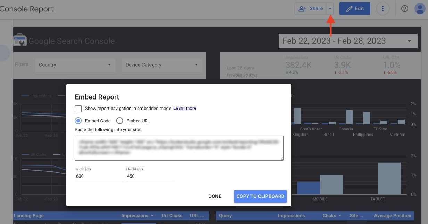Enable Show report navigation checkbox
Screen dimensions: 428x224
pos(78,109)
